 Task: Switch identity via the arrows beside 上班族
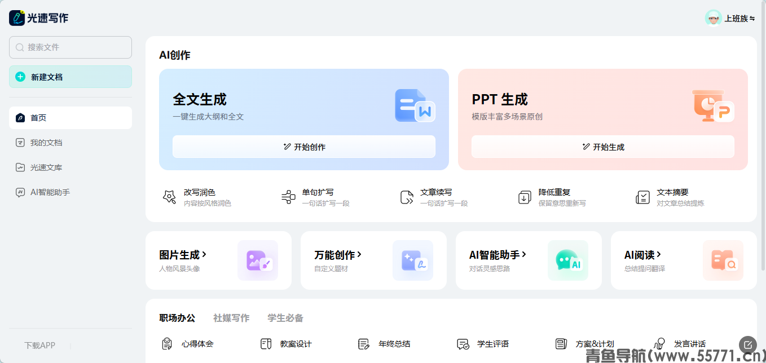pyautogui.click(x=752, y=19)
